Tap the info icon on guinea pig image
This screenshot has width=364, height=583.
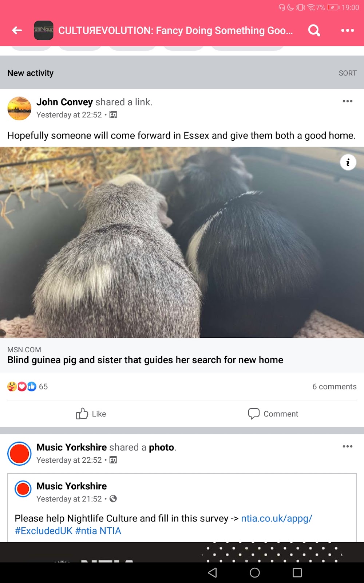tap(348, 162)
